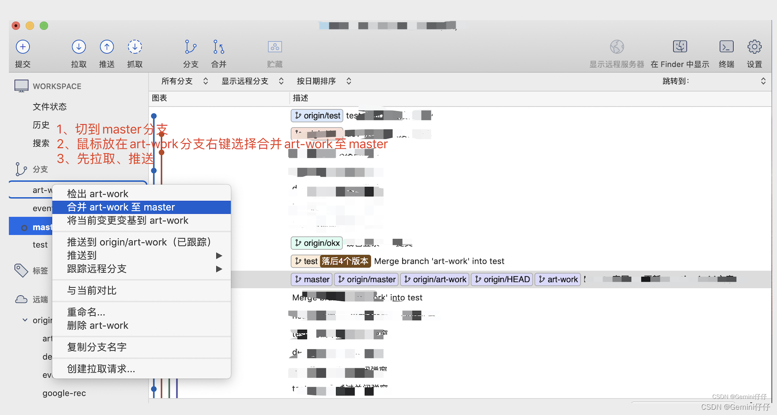Screen dimensions: 777x415
Task: Open the 显示远程分支 dropdown
Action: (252, 81)
